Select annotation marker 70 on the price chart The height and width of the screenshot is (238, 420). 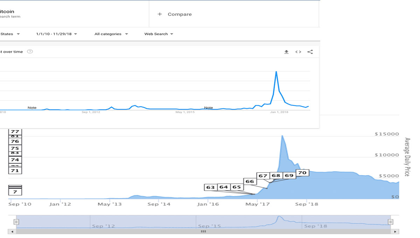tap(302, 172)
